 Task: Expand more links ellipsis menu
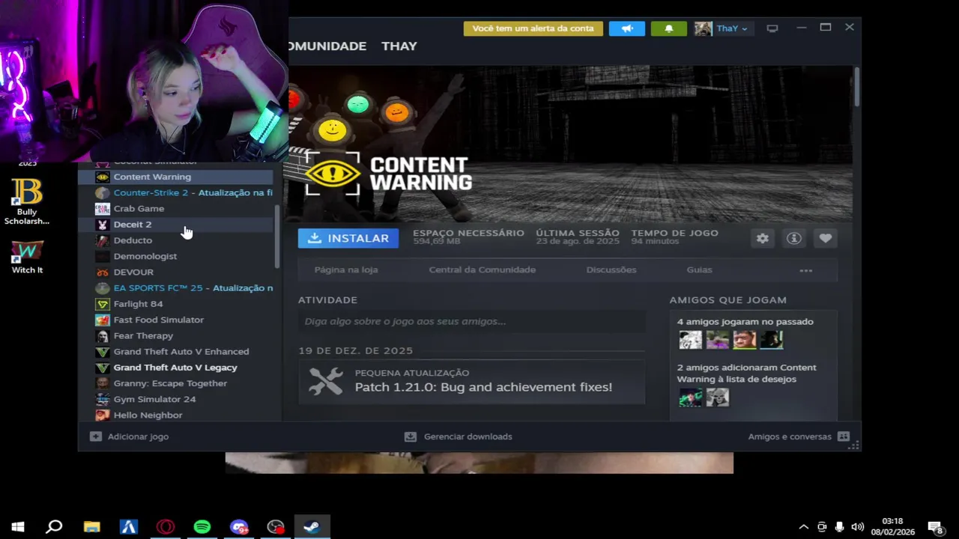(806, 270)
